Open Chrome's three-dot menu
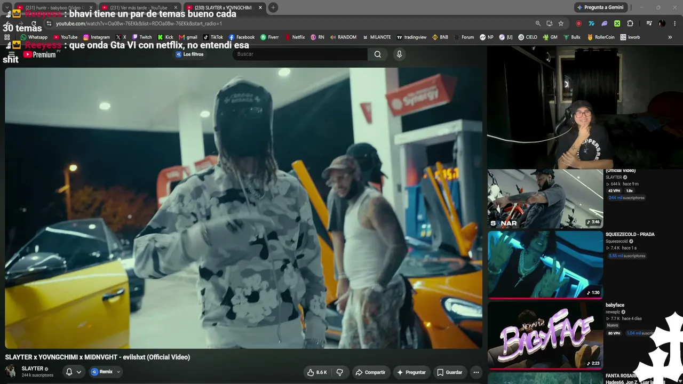This screenshot has height=384, width=683. (x=675, y=23)
